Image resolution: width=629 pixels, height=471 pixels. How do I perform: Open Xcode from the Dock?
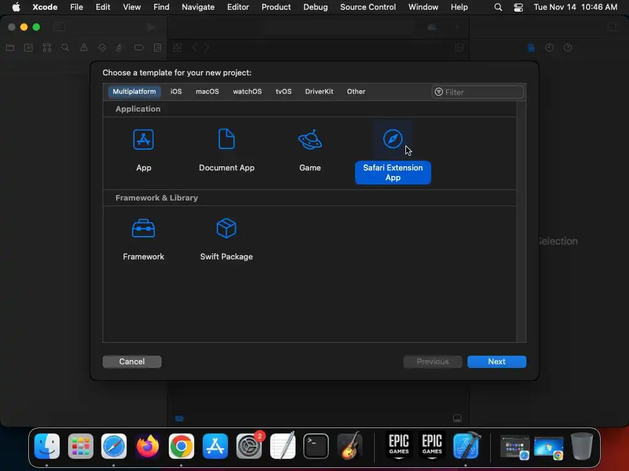466,446
